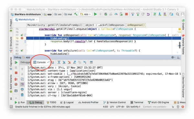
Task: Toggle Soft-Wrap in the console
Action: (x=22, y=79)
